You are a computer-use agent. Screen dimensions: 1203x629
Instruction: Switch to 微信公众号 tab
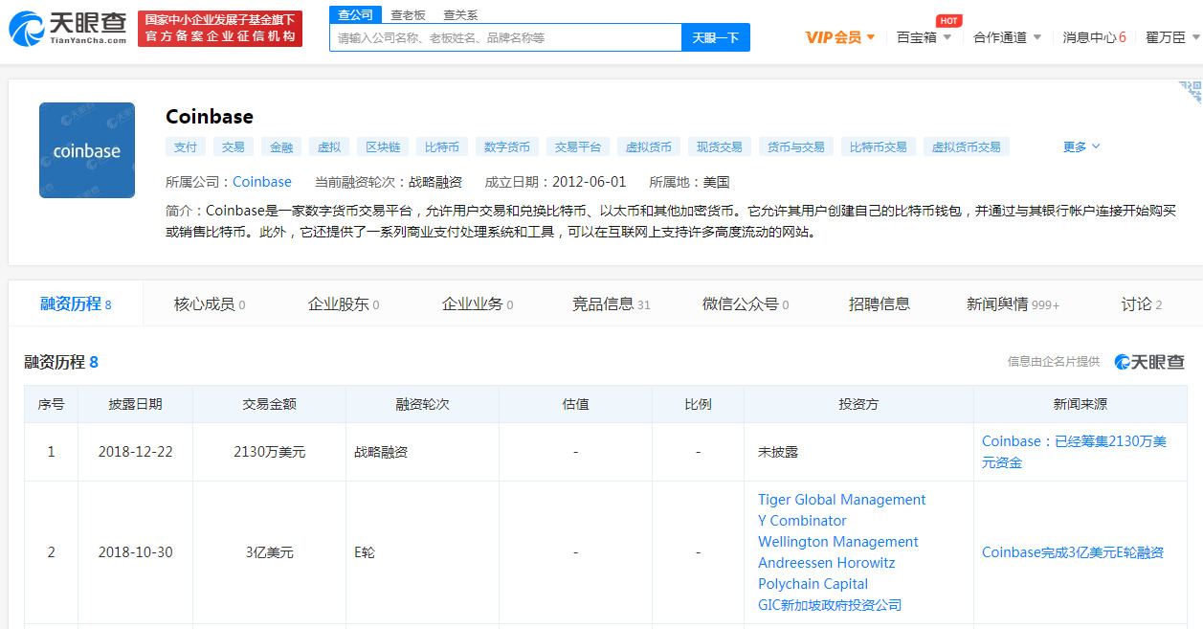click(746, 304)
